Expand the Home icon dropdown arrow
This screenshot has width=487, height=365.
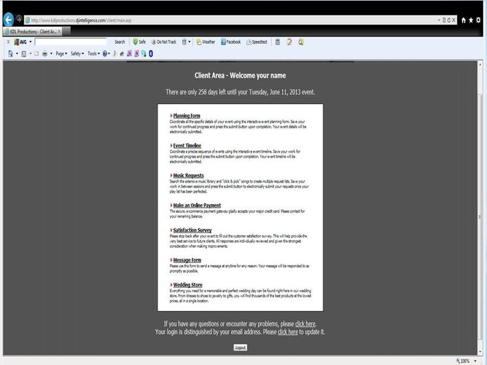point(17,53)
